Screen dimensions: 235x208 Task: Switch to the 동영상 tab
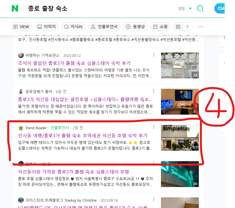[135, 27]
